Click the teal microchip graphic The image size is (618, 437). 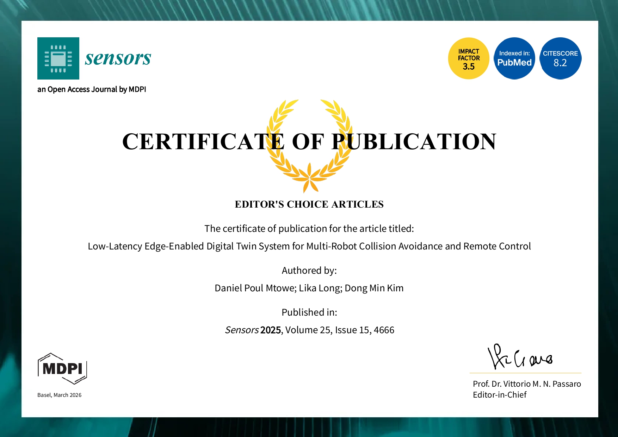click(58, 58)
